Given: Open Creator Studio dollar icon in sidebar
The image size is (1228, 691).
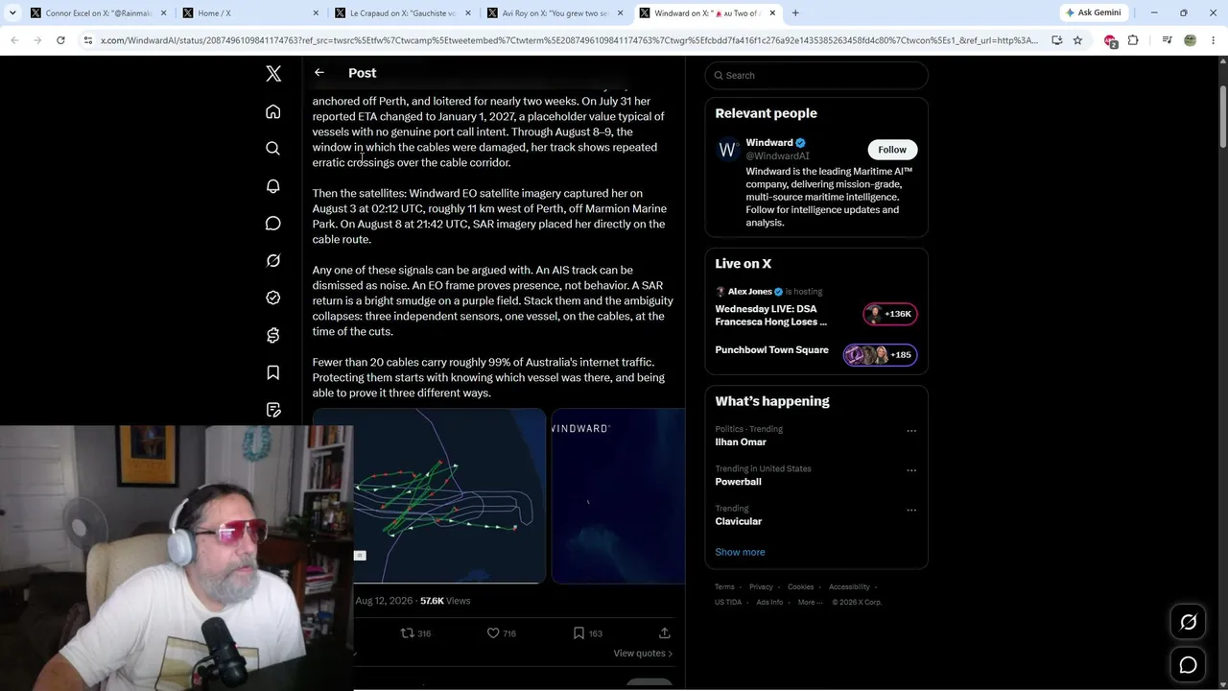Looking at the screenshot, I should pyautogui.click(x=273, y=335).
